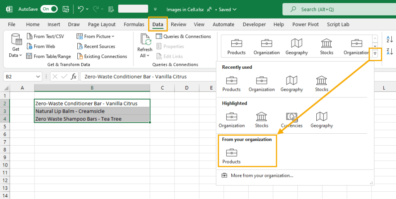Viewport: 396px width, 199px height.
Task: Click the Undo arrow icon
Action: (80, 9)
